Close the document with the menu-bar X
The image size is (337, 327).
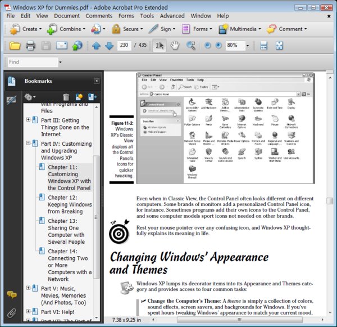329,16
